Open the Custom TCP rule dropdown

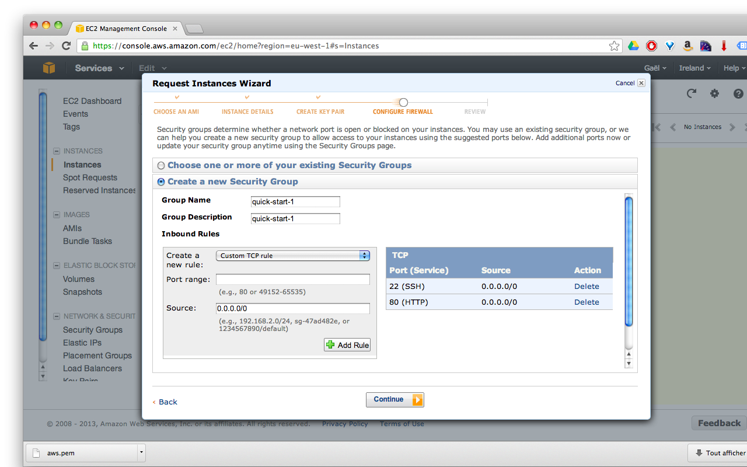tap(292, 255)
